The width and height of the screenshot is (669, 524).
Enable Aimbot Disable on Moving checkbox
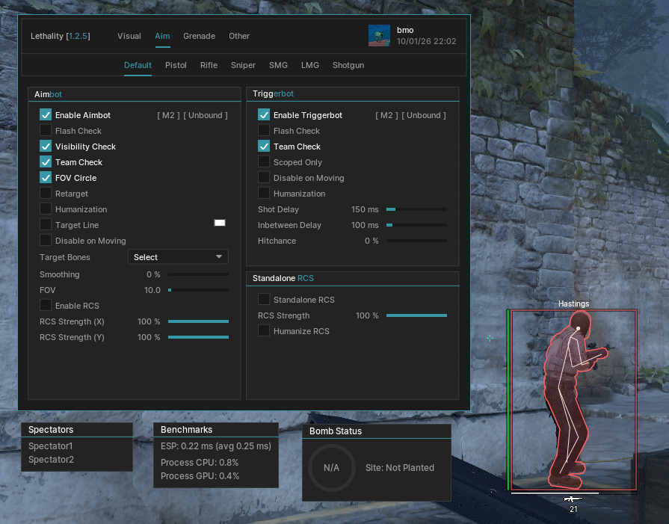click(46, 241)
